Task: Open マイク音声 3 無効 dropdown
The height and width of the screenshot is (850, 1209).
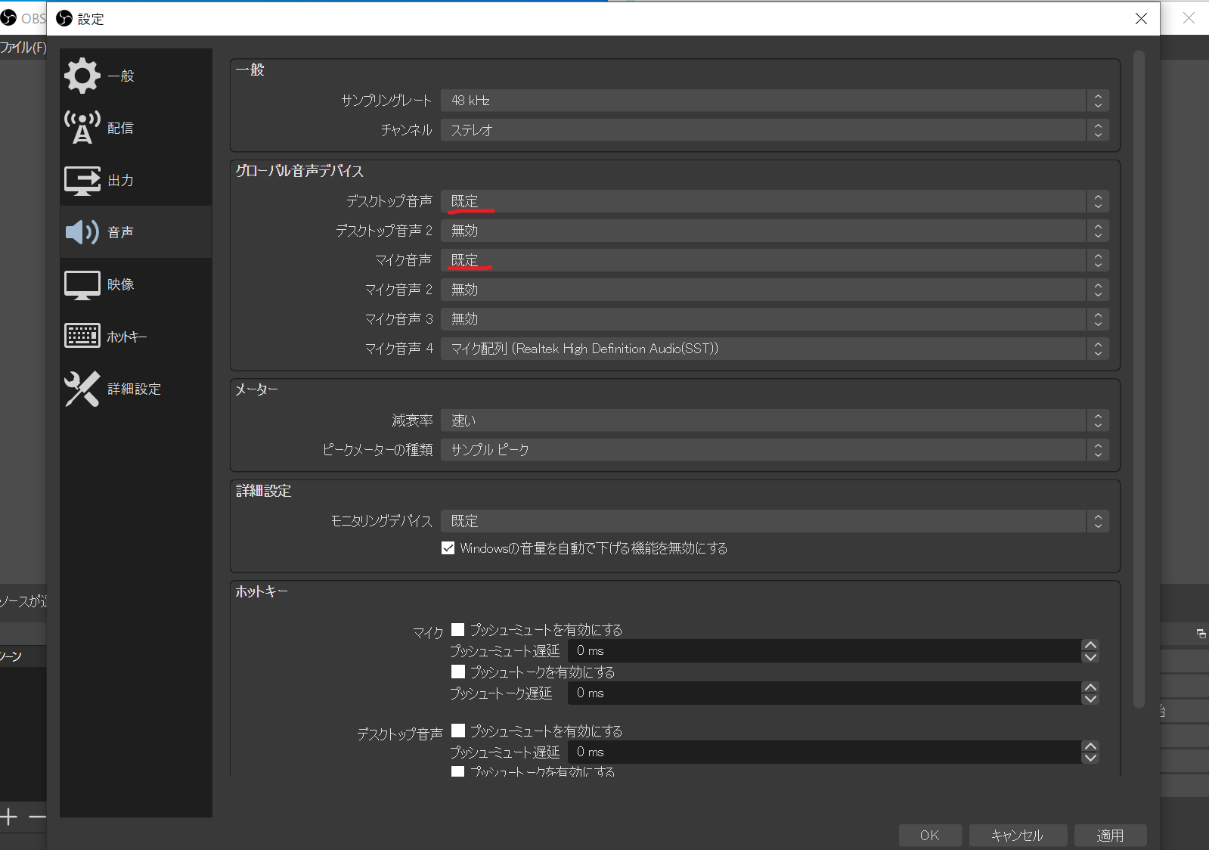Action: [775, 319]
